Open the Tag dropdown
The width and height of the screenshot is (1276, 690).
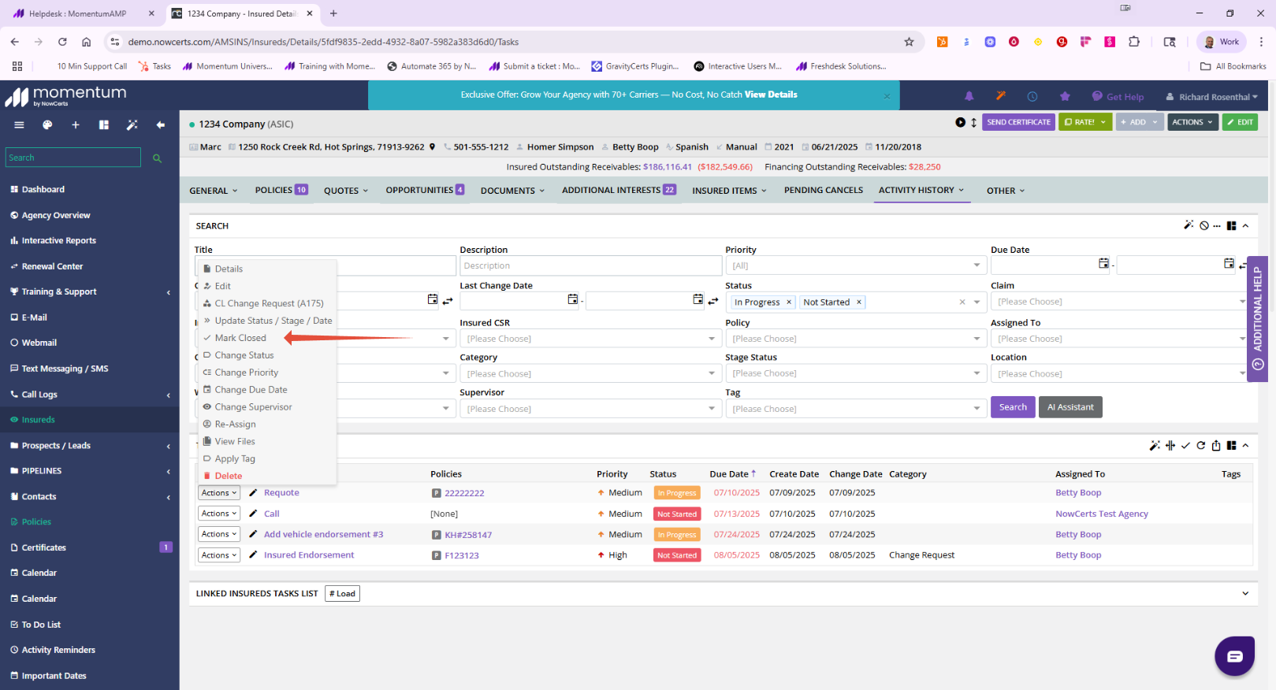(x=857, y=409)
